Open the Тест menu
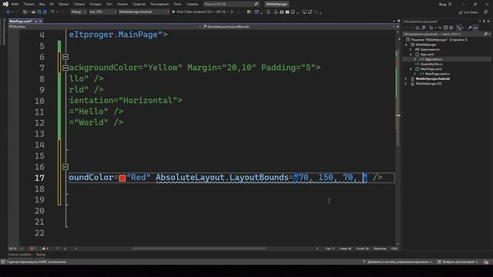The image size is (493, 277). point(109,4)
